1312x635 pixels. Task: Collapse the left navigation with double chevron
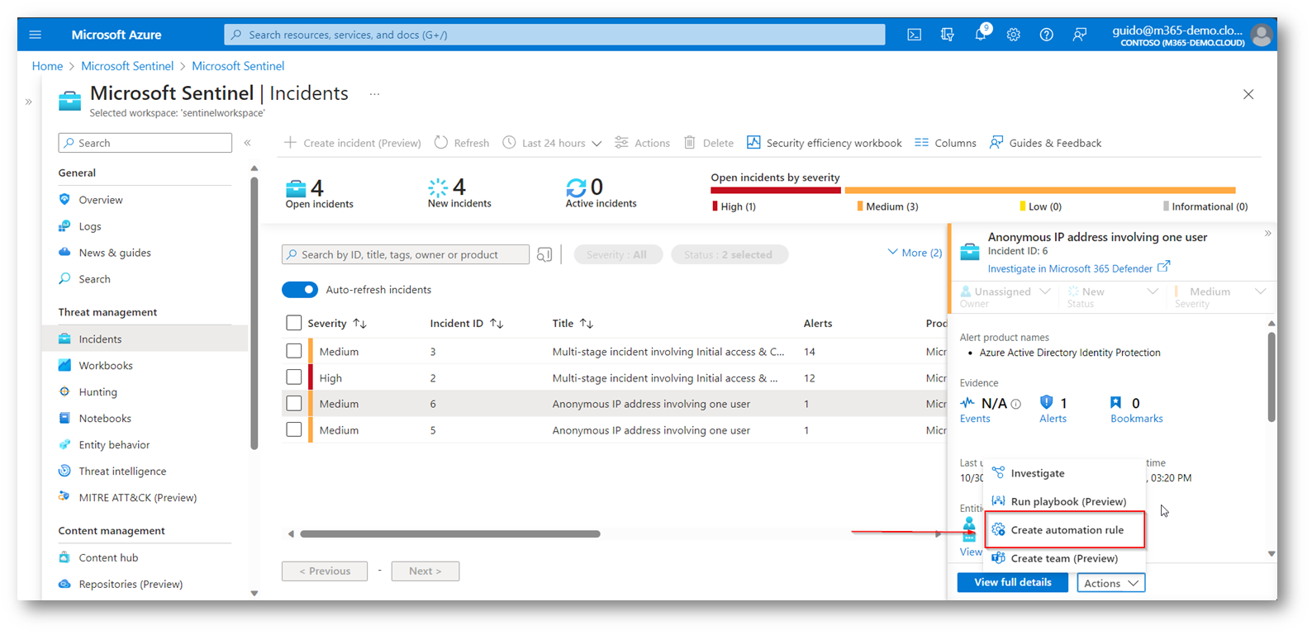[x=247, y=143]
